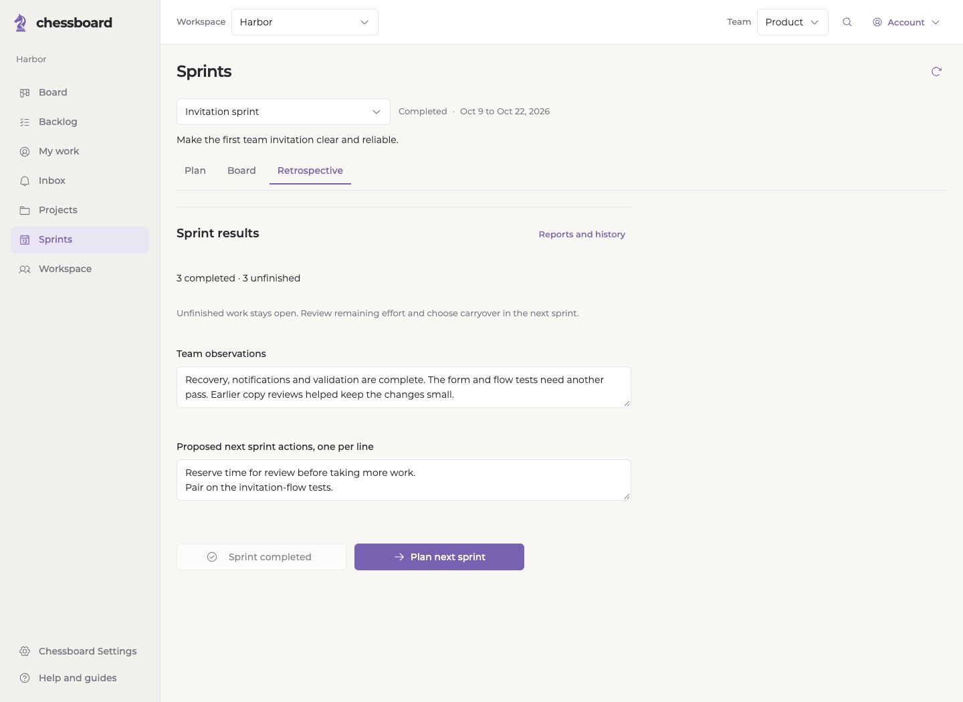
Task: Open the Reports and history link
Action: [582, 235]
